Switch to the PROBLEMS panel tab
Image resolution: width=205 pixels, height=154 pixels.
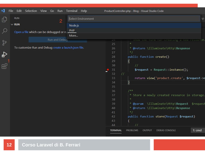pyautogui.click(x=132, y=130)
